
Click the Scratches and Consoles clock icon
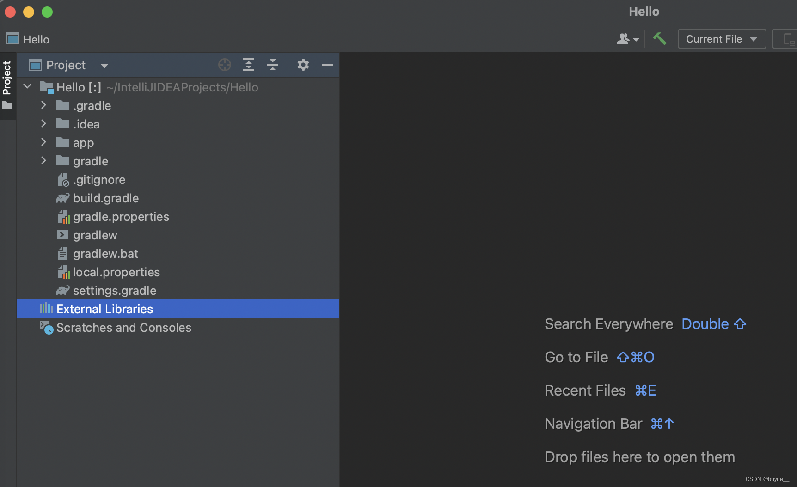click(x=46, y=328)
